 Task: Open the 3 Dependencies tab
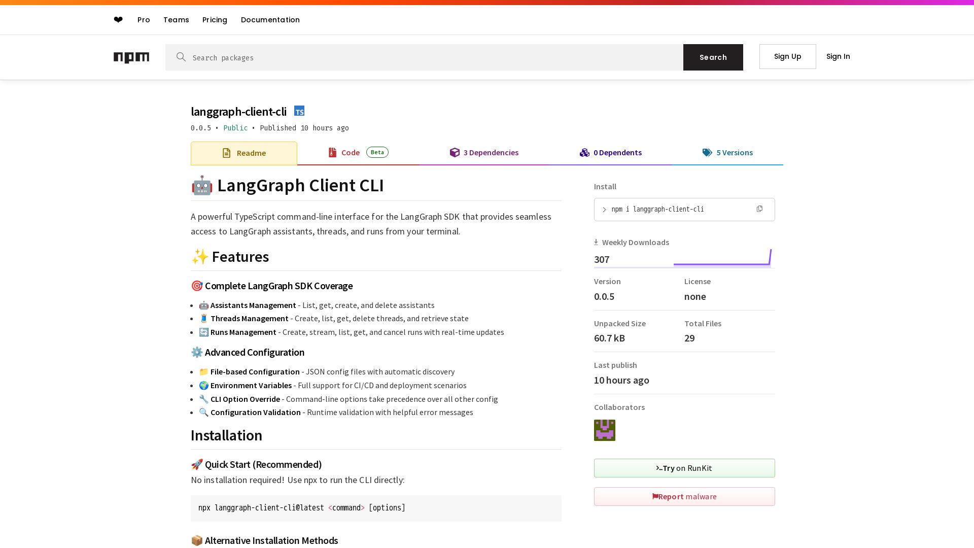pos(484,153)
